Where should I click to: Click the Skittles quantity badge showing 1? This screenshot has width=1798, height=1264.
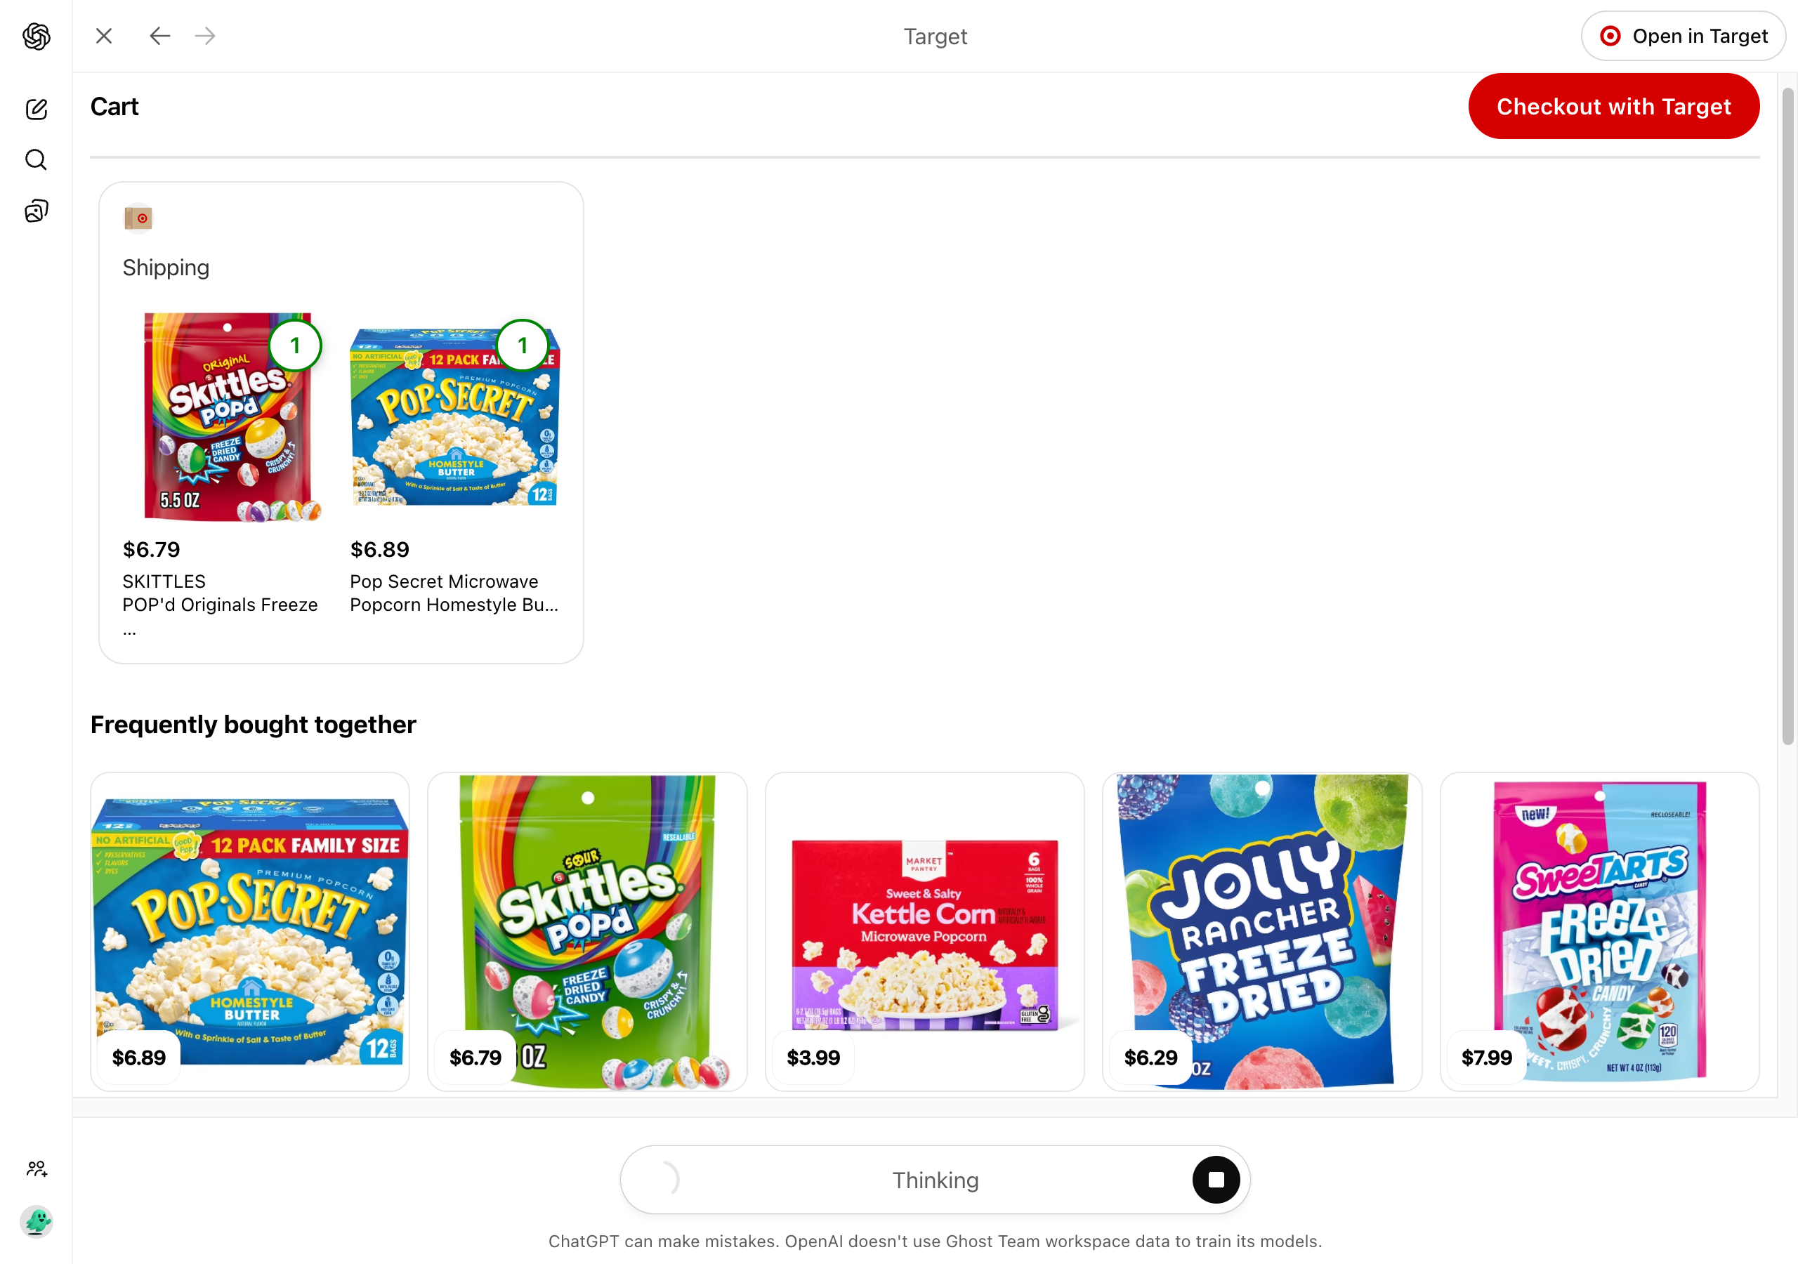coord(295,345)
